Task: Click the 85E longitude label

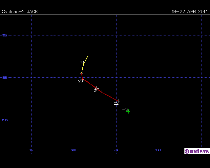Action: [31, 150]
